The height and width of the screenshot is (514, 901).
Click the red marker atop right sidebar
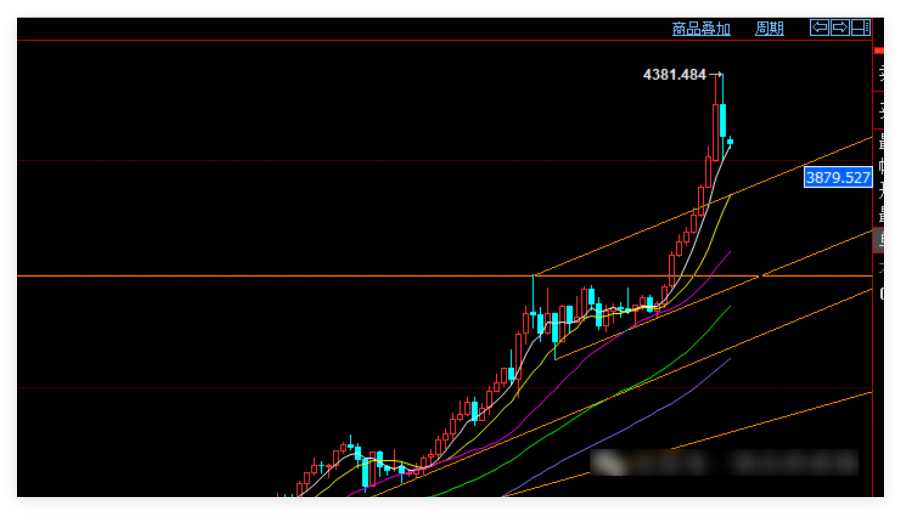pyautogui.click(x=879, y=51)
